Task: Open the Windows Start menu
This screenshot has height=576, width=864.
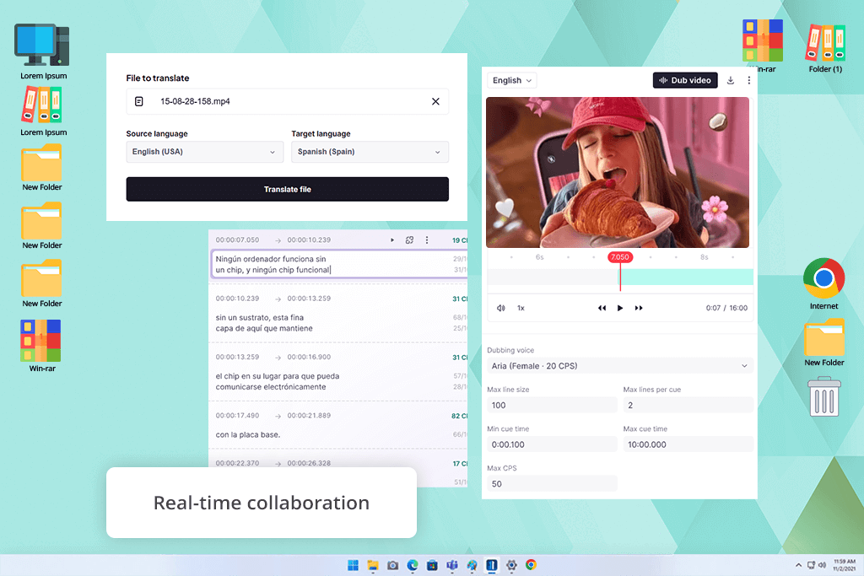Action: [354, 565]
